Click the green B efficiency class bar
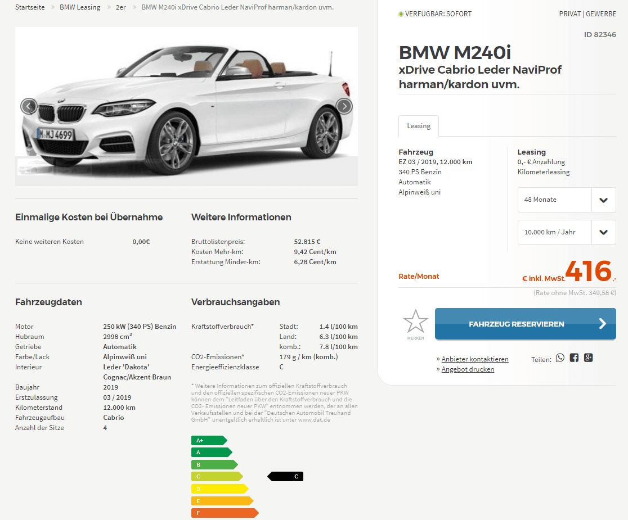The image size is (628, 520). 214,465
